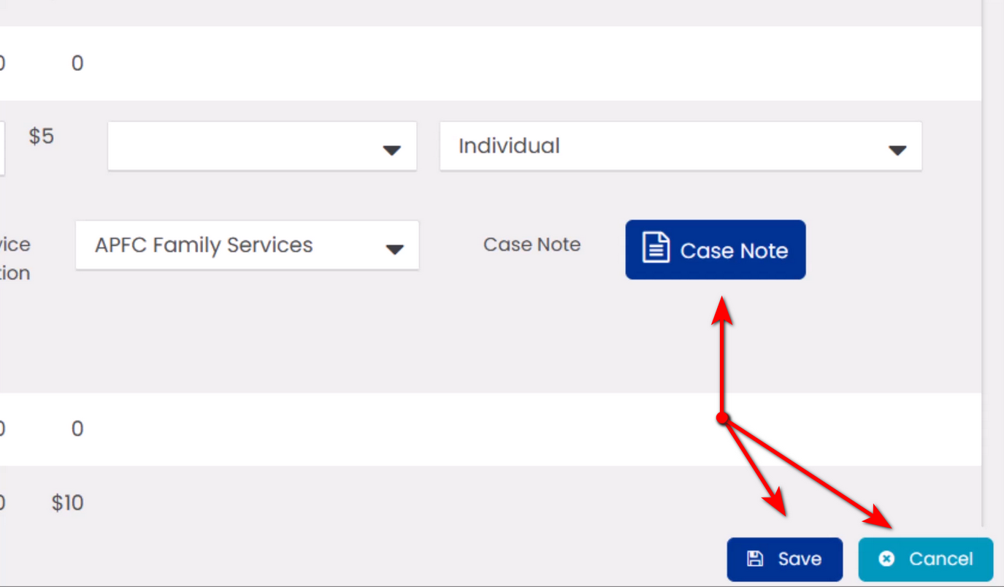Click the $5 amount text
This screenshot has height=587, width=1004.
point(42,137)
